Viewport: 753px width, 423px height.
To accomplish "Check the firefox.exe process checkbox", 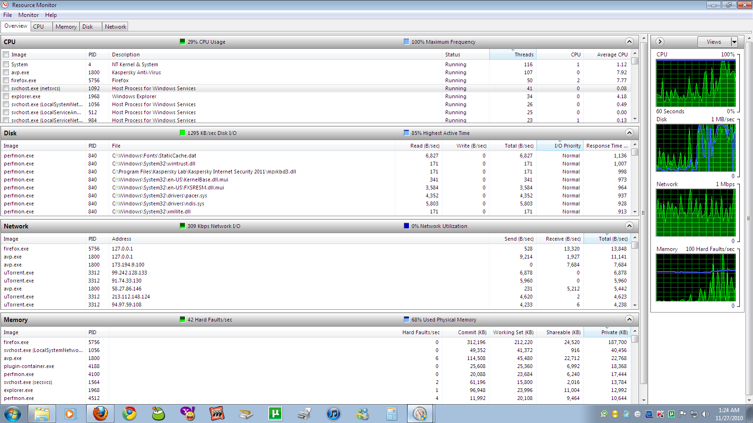I will pyautogui.click(x=6, y=80).
